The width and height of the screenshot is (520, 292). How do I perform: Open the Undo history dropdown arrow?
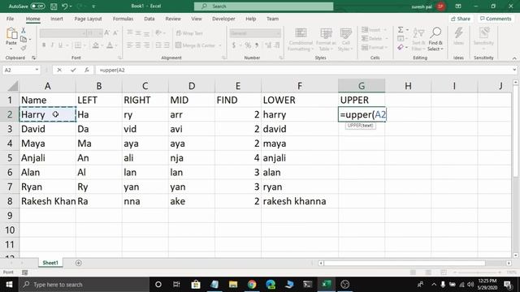[71, 6]
